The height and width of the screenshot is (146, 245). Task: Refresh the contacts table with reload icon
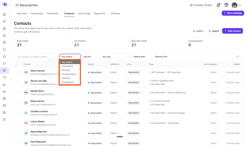[238, 57]
